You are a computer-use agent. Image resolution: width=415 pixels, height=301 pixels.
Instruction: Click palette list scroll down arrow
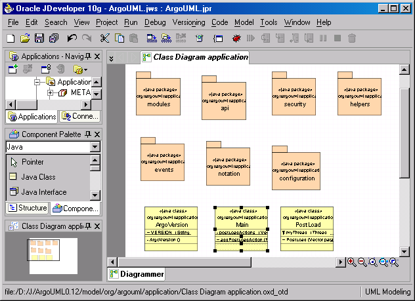click(x=95, y=195)
